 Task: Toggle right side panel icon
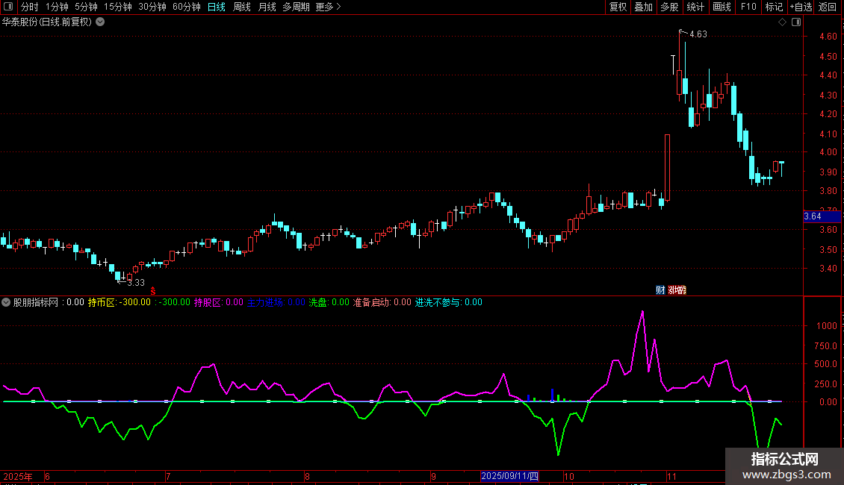[x=796, y=22]
